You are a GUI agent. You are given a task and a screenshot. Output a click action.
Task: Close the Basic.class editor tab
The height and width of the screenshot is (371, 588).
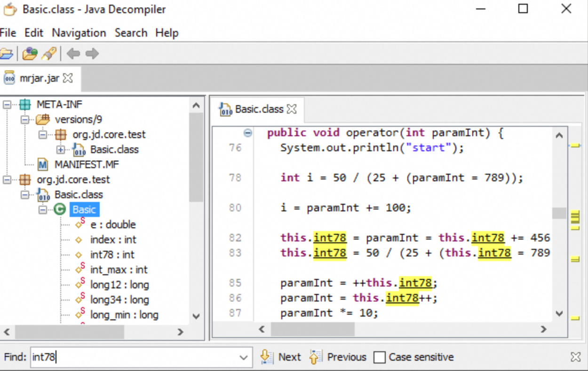(x=292, y=109)
